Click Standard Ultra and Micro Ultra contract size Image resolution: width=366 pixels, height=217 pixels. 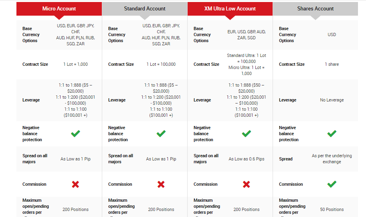pos(247,65)
